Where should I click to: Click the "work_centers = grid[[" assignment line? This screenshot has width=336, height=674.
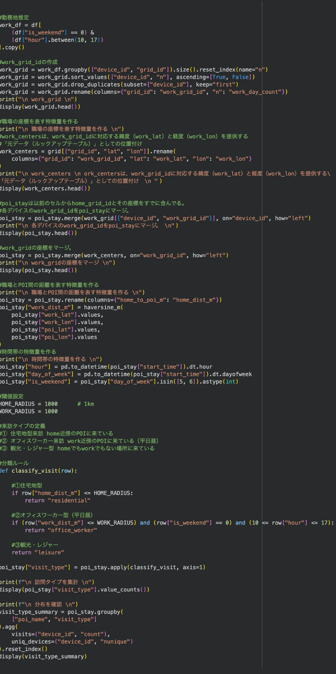point(88,151)
